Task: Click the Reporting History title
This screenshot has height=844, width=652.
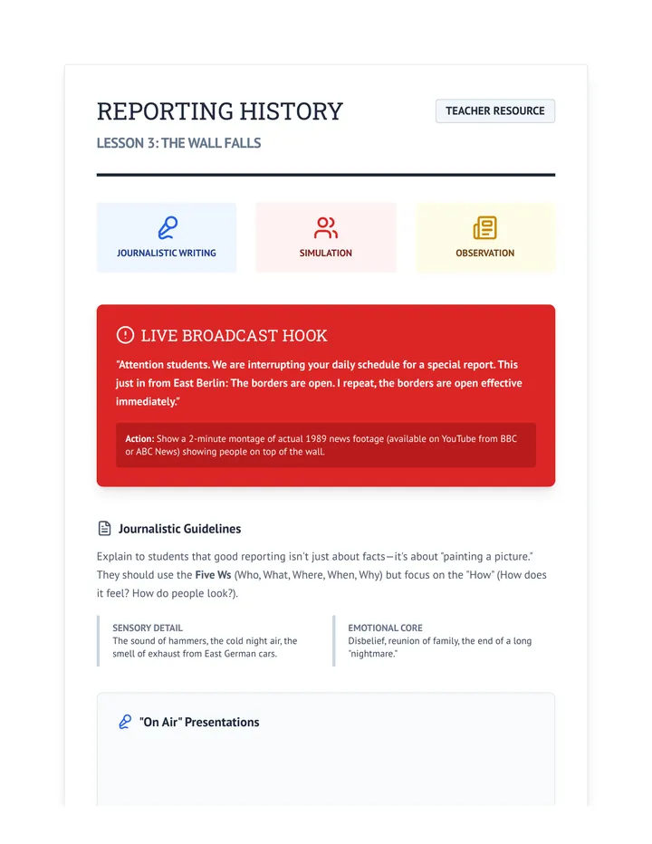Action: 220,111
